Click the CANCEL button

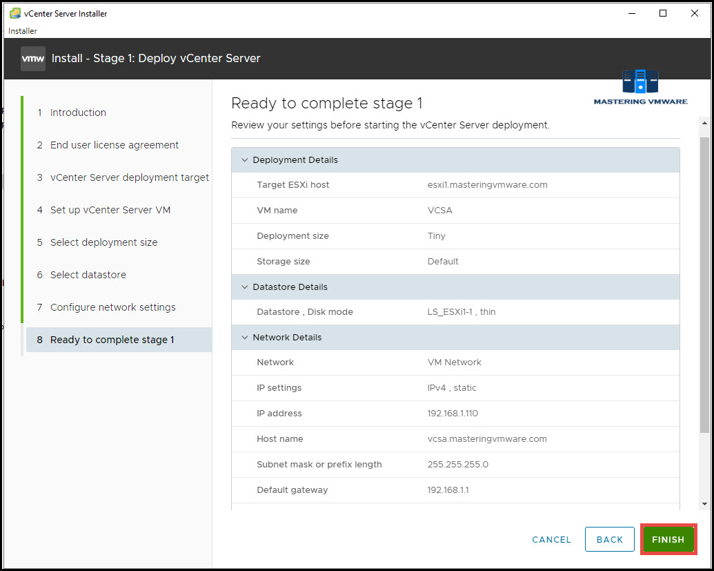(551, 539)
